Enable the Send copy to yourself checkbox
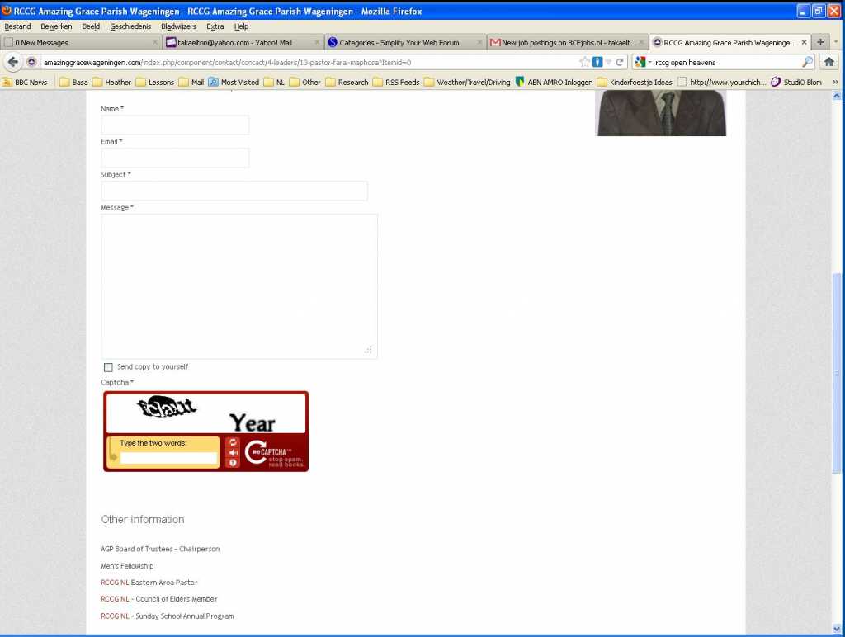845x637 pixels. (108, 367)
